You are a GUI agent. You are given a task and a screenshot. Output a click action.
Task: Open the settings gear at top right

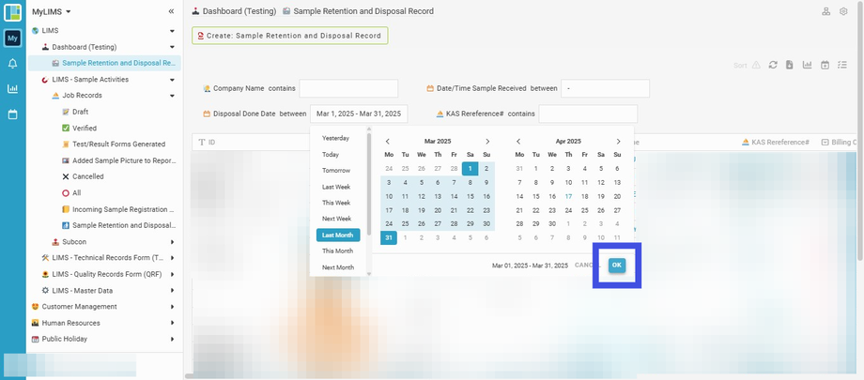click(x=843, y=11)
